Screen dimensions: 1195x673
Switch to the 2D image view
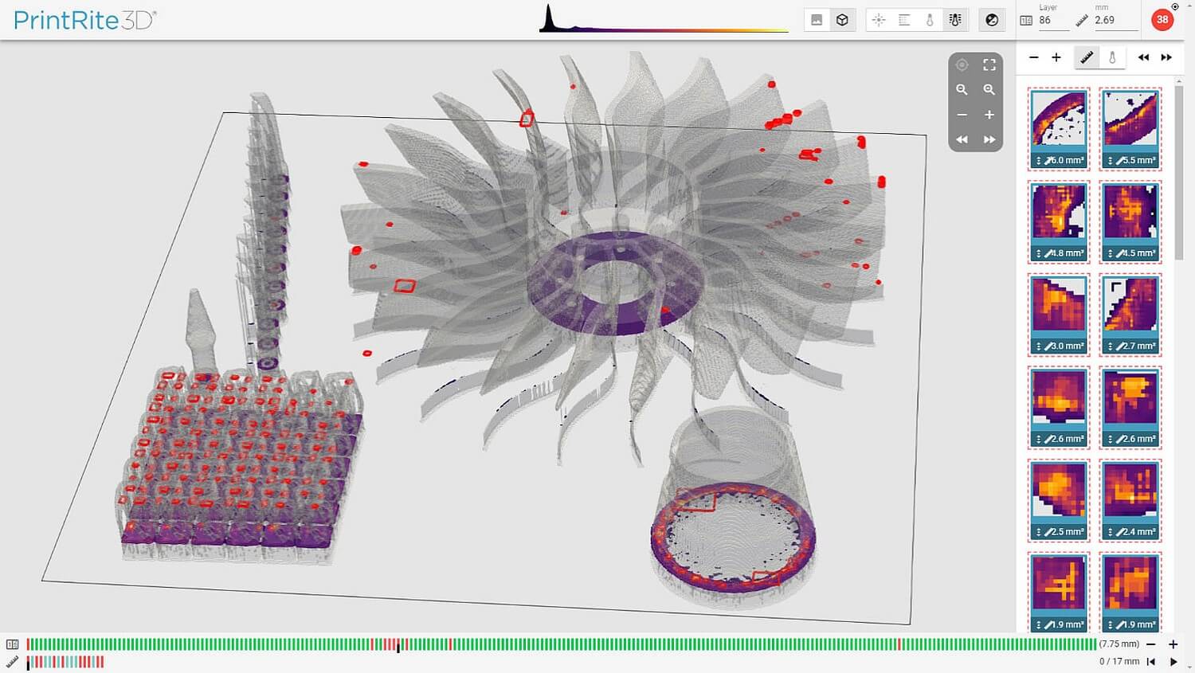[817, 20]
